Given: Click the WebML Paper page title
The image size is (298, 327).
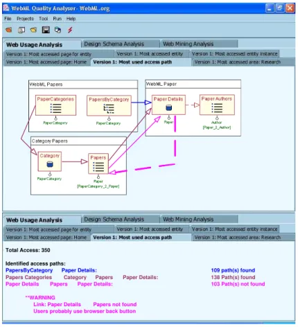Looking at the screenshot, I should pyautogui.click(x=161, y=84).
